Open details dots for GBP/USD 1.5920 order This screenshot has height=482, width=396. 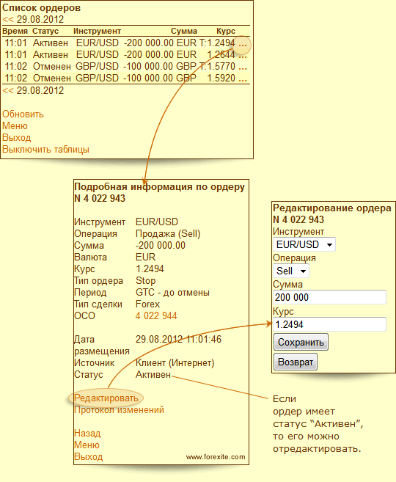point(243,80)
